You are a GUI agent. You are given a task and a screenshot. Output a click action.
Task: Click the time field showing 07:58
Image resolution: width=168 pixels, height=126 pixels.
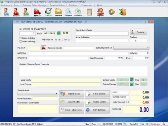pos(66,33)
